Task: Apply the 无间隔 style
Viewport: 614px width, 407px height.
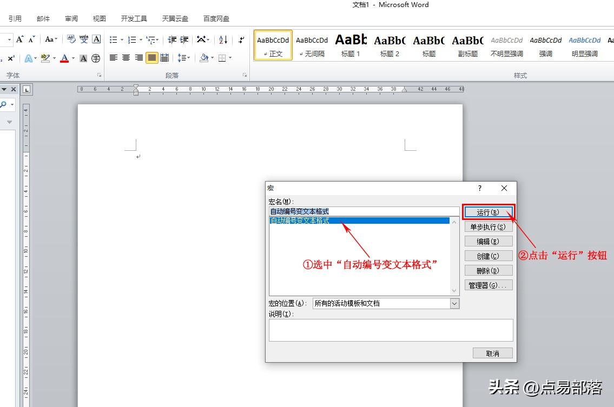Action: [x=312, y=45]
